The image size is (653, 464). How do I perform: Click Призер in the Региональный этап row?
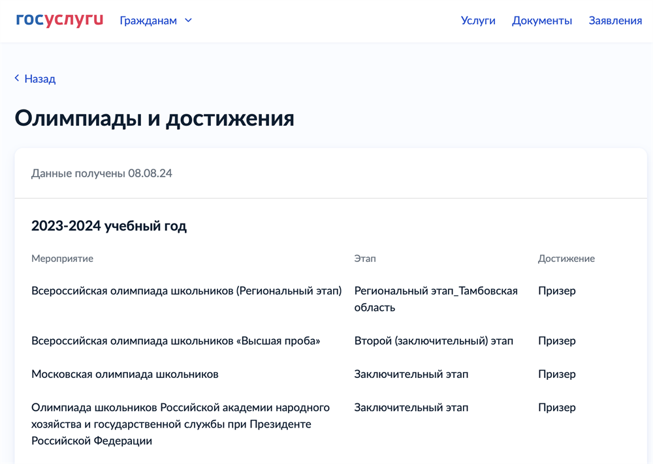557,291
